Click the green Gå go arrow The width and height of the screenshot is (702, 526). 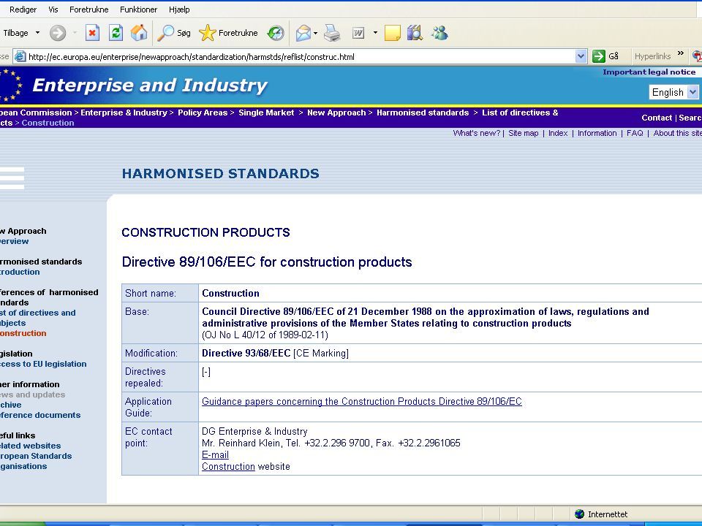click(599, 56)
